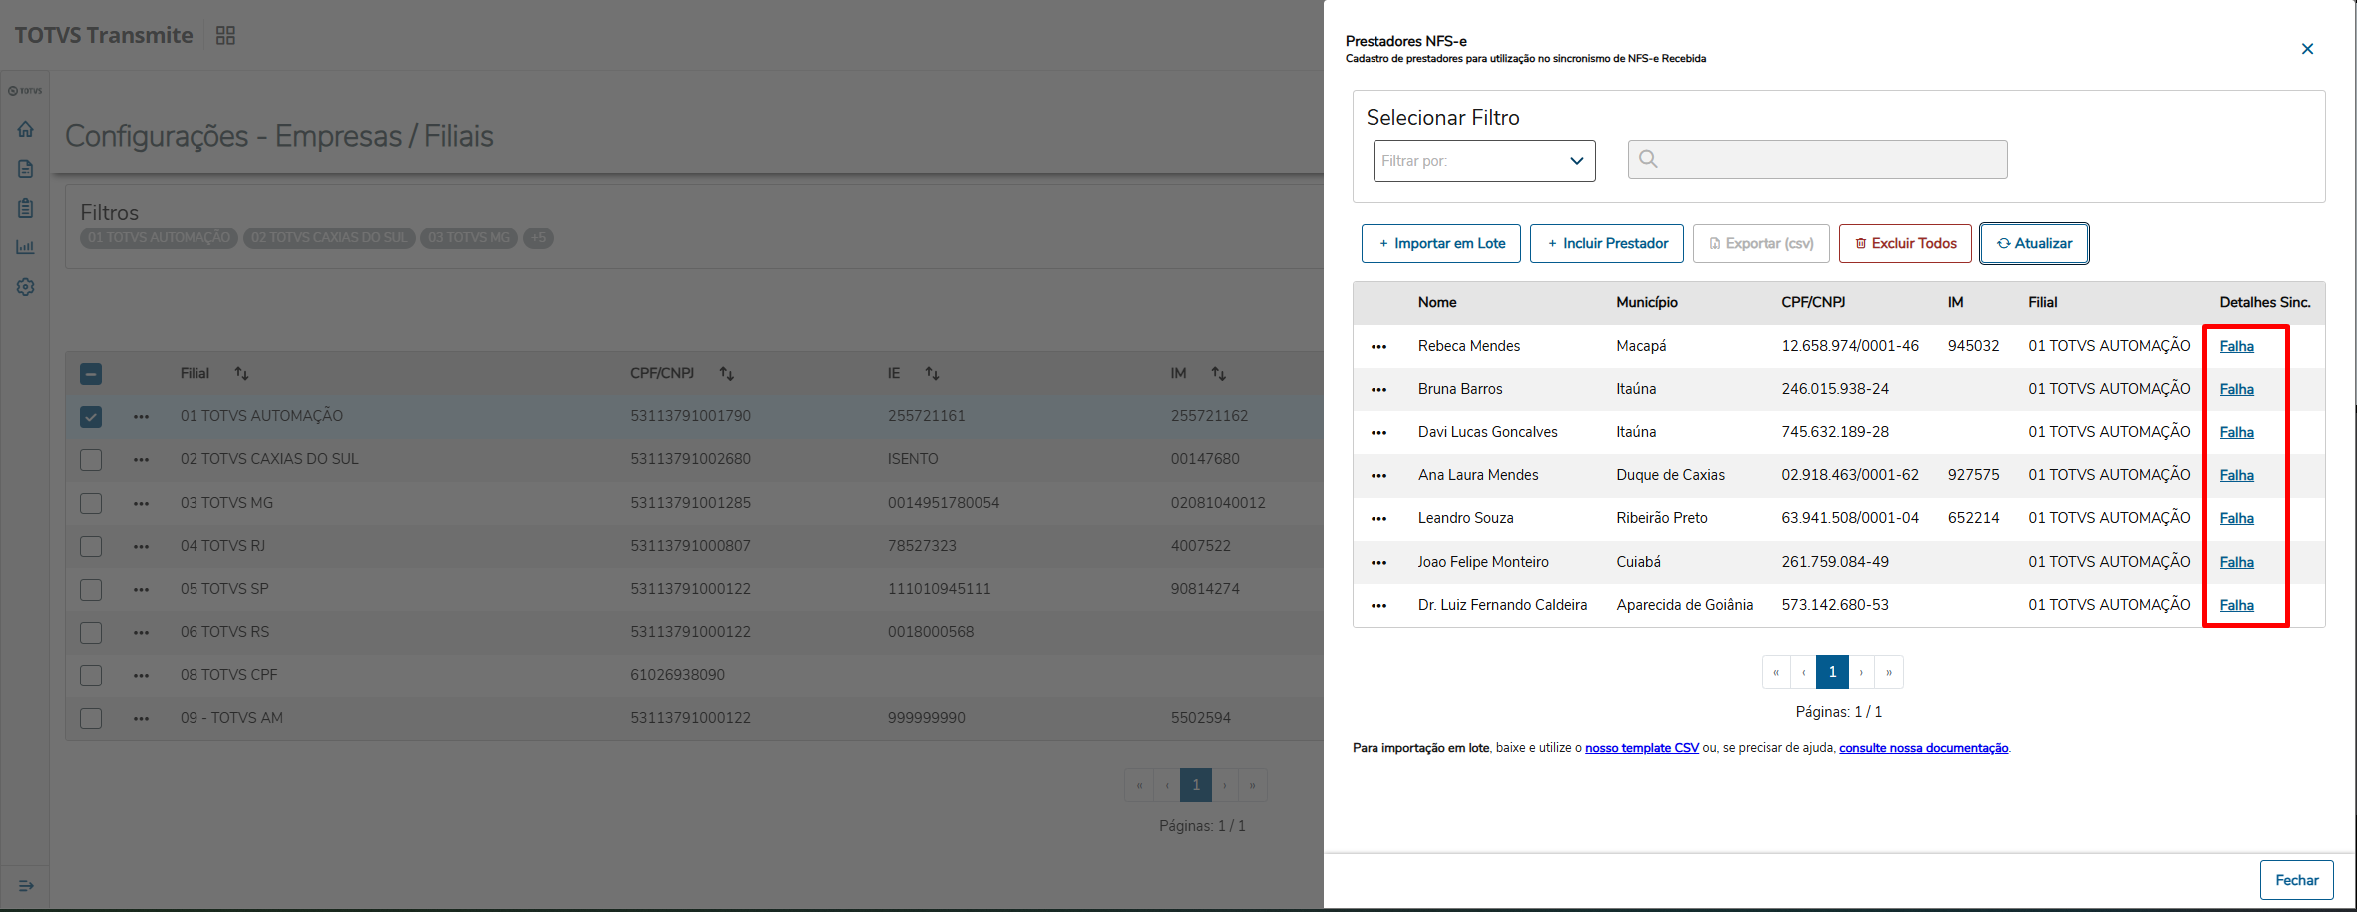The width and height of the screenshot is (2357, 912).
Task: Click the apps grid icon beside TOTVS Transmite
Action: 225,36
